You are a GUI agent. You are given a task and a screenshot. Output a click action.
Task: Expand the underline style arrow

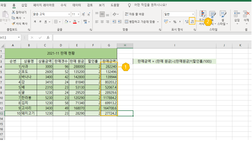50,22
